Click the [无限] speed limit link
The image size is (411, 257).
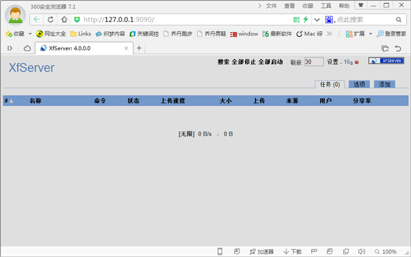[186, 134]
